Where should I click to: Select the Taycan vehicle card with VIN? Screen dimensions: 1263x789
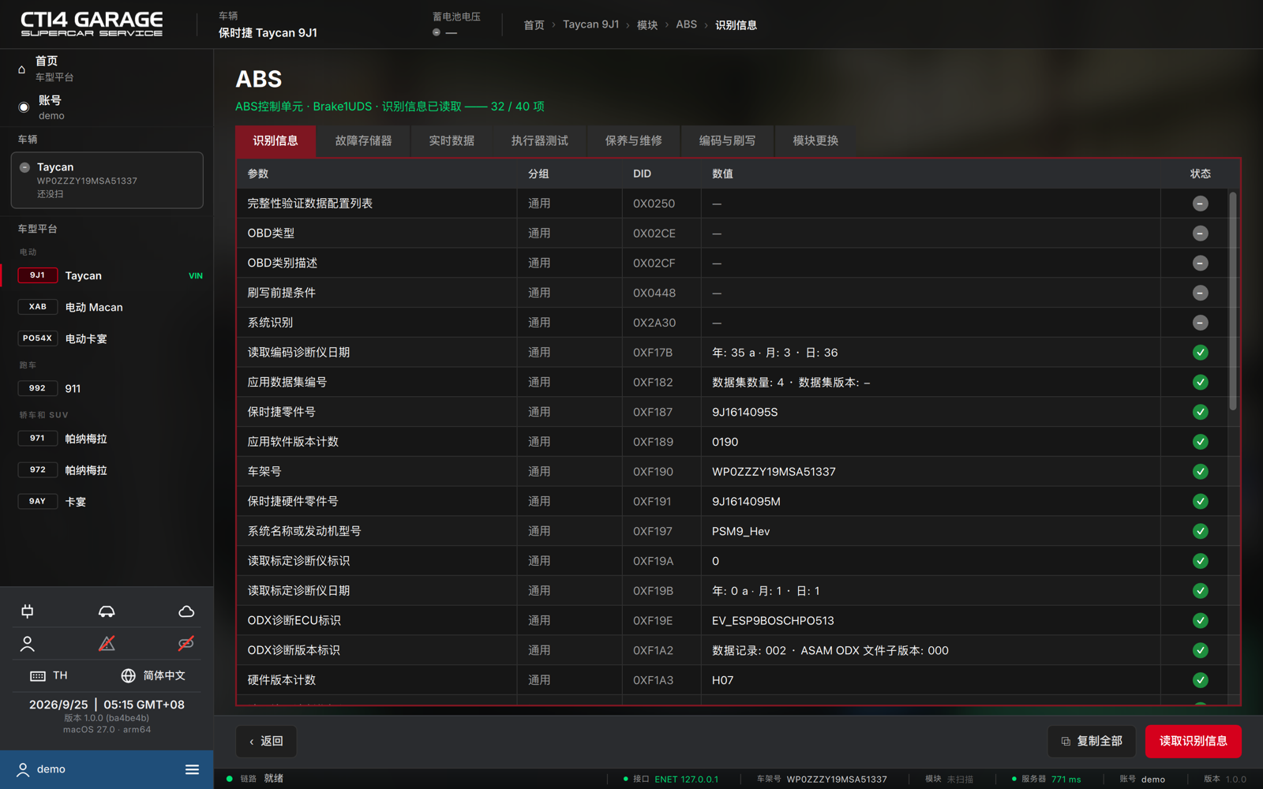(x=107, y=180)
